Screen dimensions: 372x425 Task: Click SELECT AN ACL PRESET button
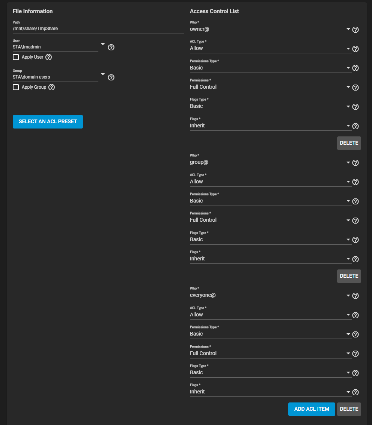point(48,122)
